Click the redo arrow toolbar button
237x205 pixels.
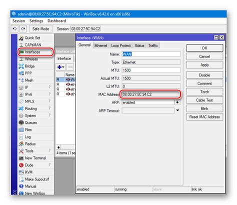pyautogui.click(x=23, y=29)
